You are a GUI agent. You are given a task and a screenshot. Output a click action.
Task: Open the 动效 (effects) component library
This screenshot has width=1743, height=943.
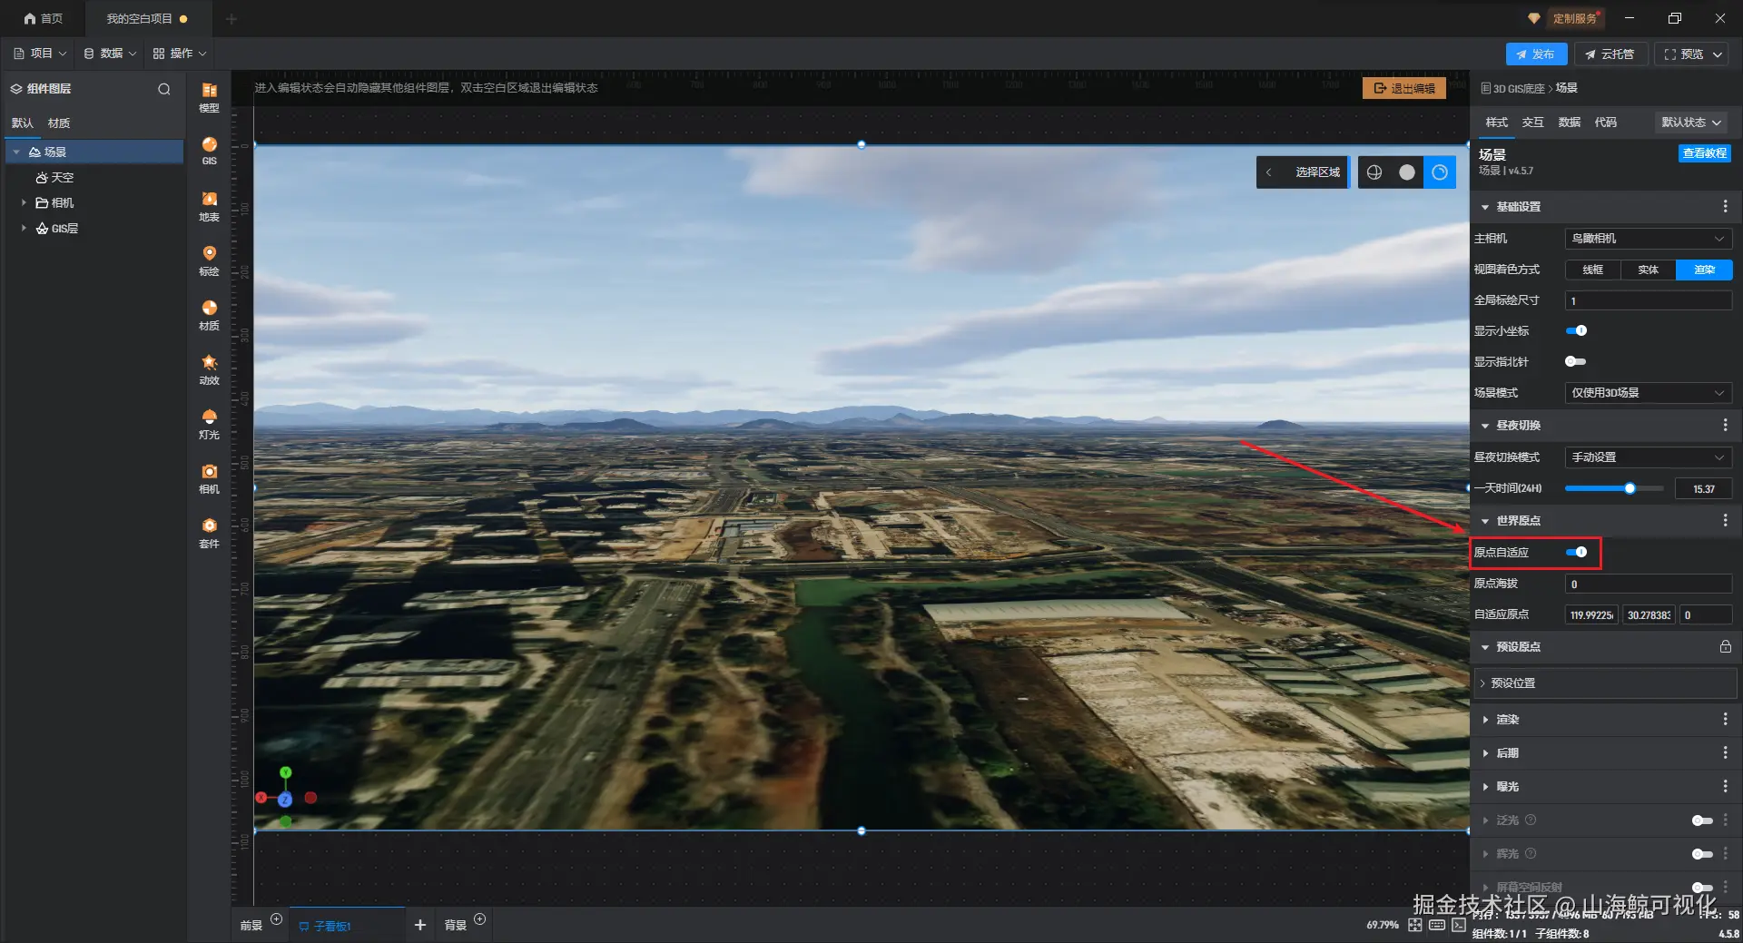coord(209,369)
